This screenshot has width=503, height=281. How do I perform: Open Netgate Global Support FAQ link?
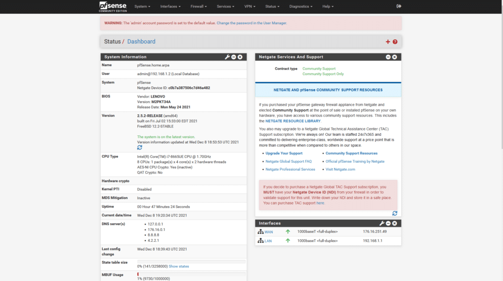[x=288, y=161]
